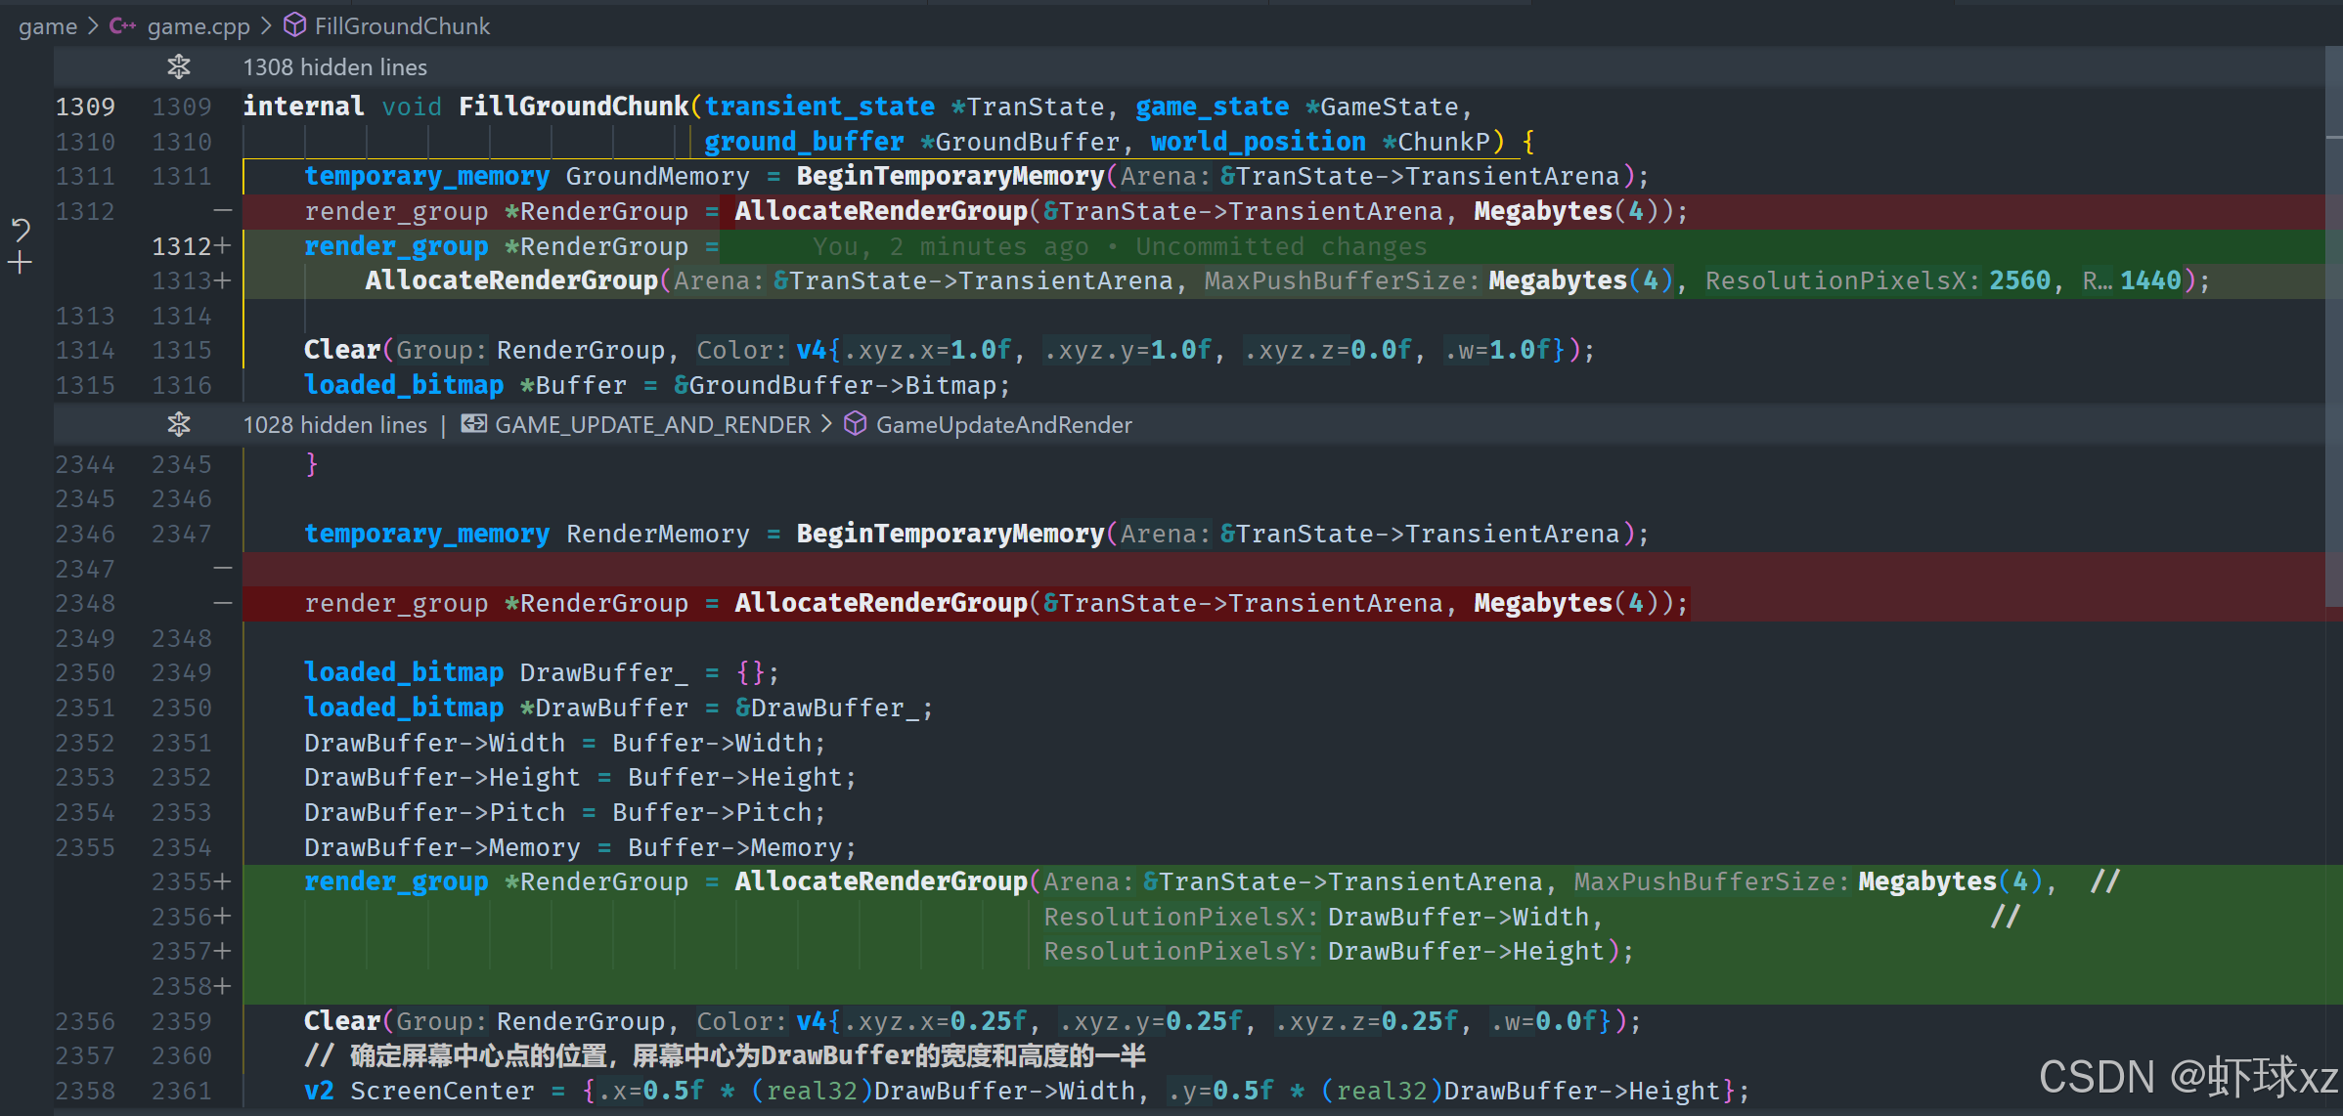The image size is (2343, 1116).
Task: Click the FillGroundChunk function name in code
Action: coord(573,106)
